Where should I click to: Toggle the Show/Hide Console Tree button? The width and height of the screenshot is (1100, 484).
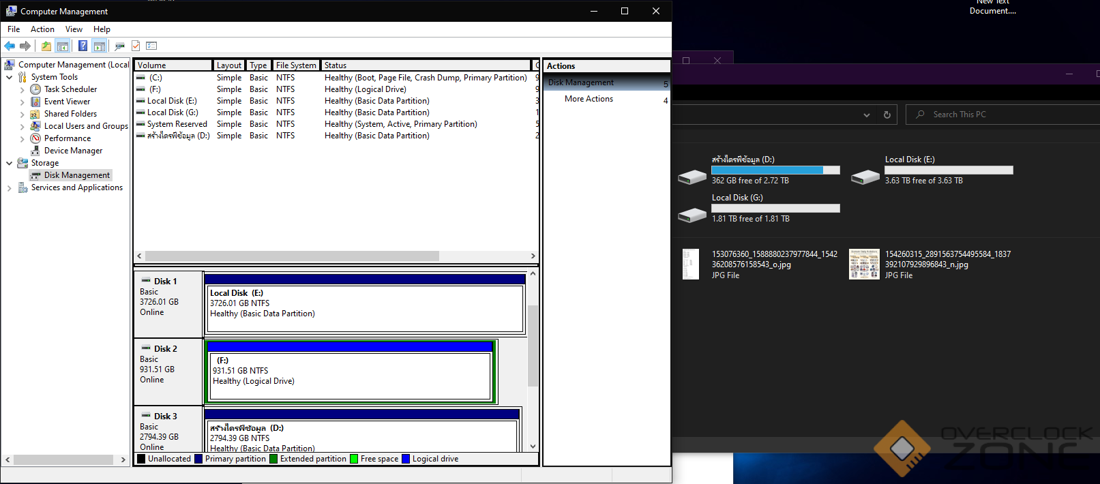pyautogui.click(x=63, y=46)
